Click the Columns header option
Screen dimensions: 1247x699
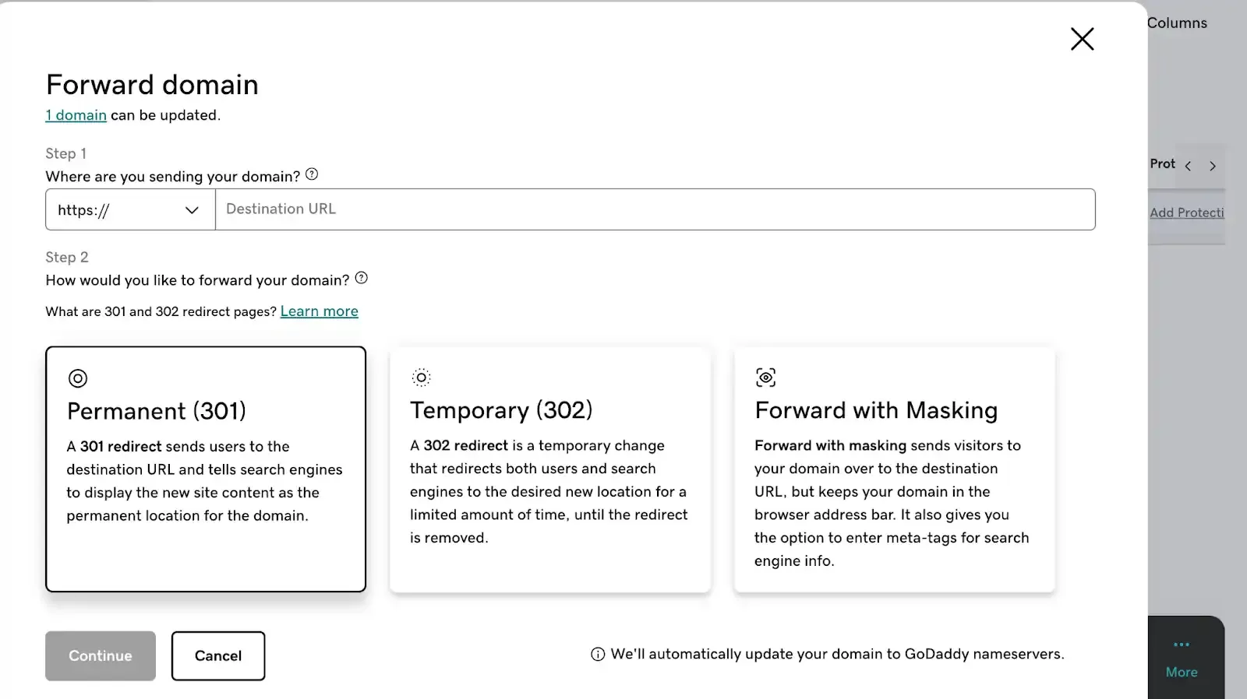click(x=1177, y=23)
